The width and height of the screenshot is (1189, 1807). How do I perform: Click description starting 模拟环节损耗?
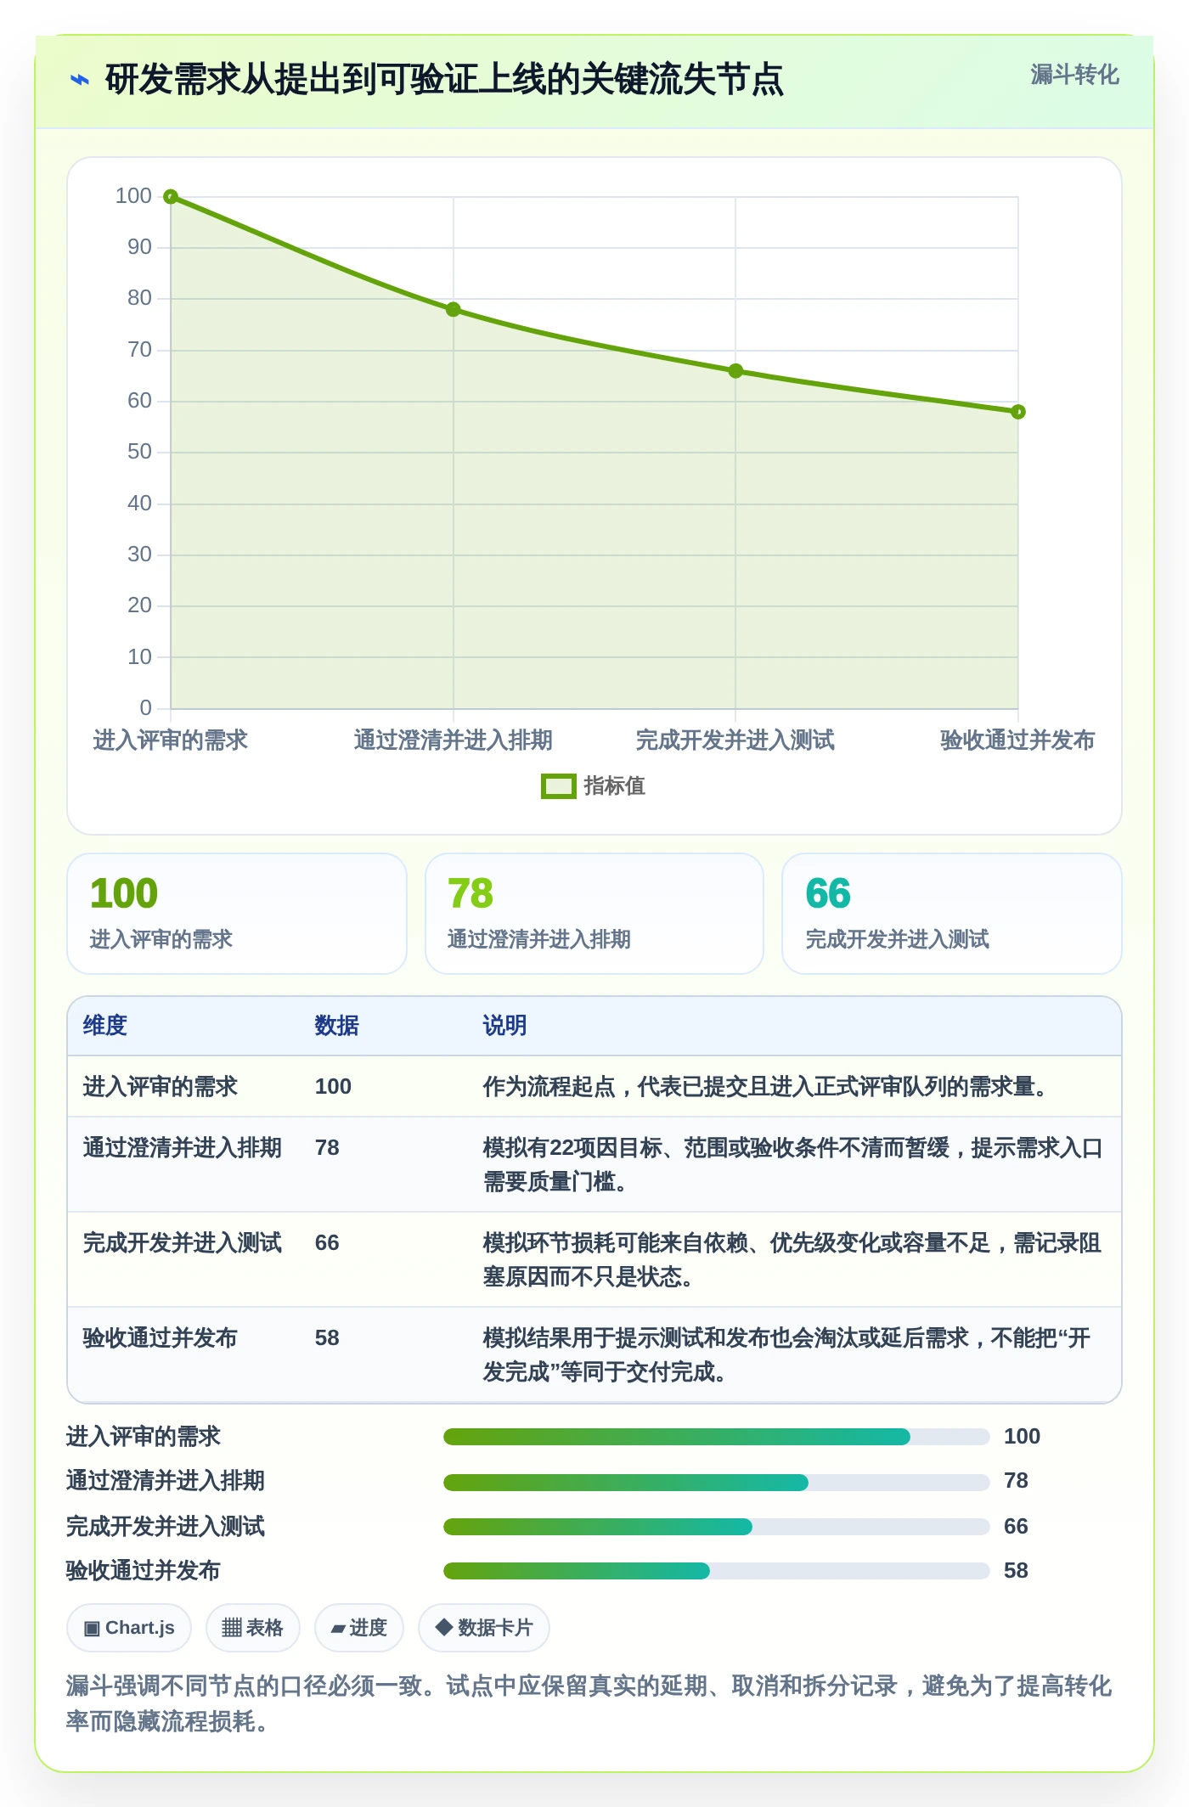[793, 1260]
